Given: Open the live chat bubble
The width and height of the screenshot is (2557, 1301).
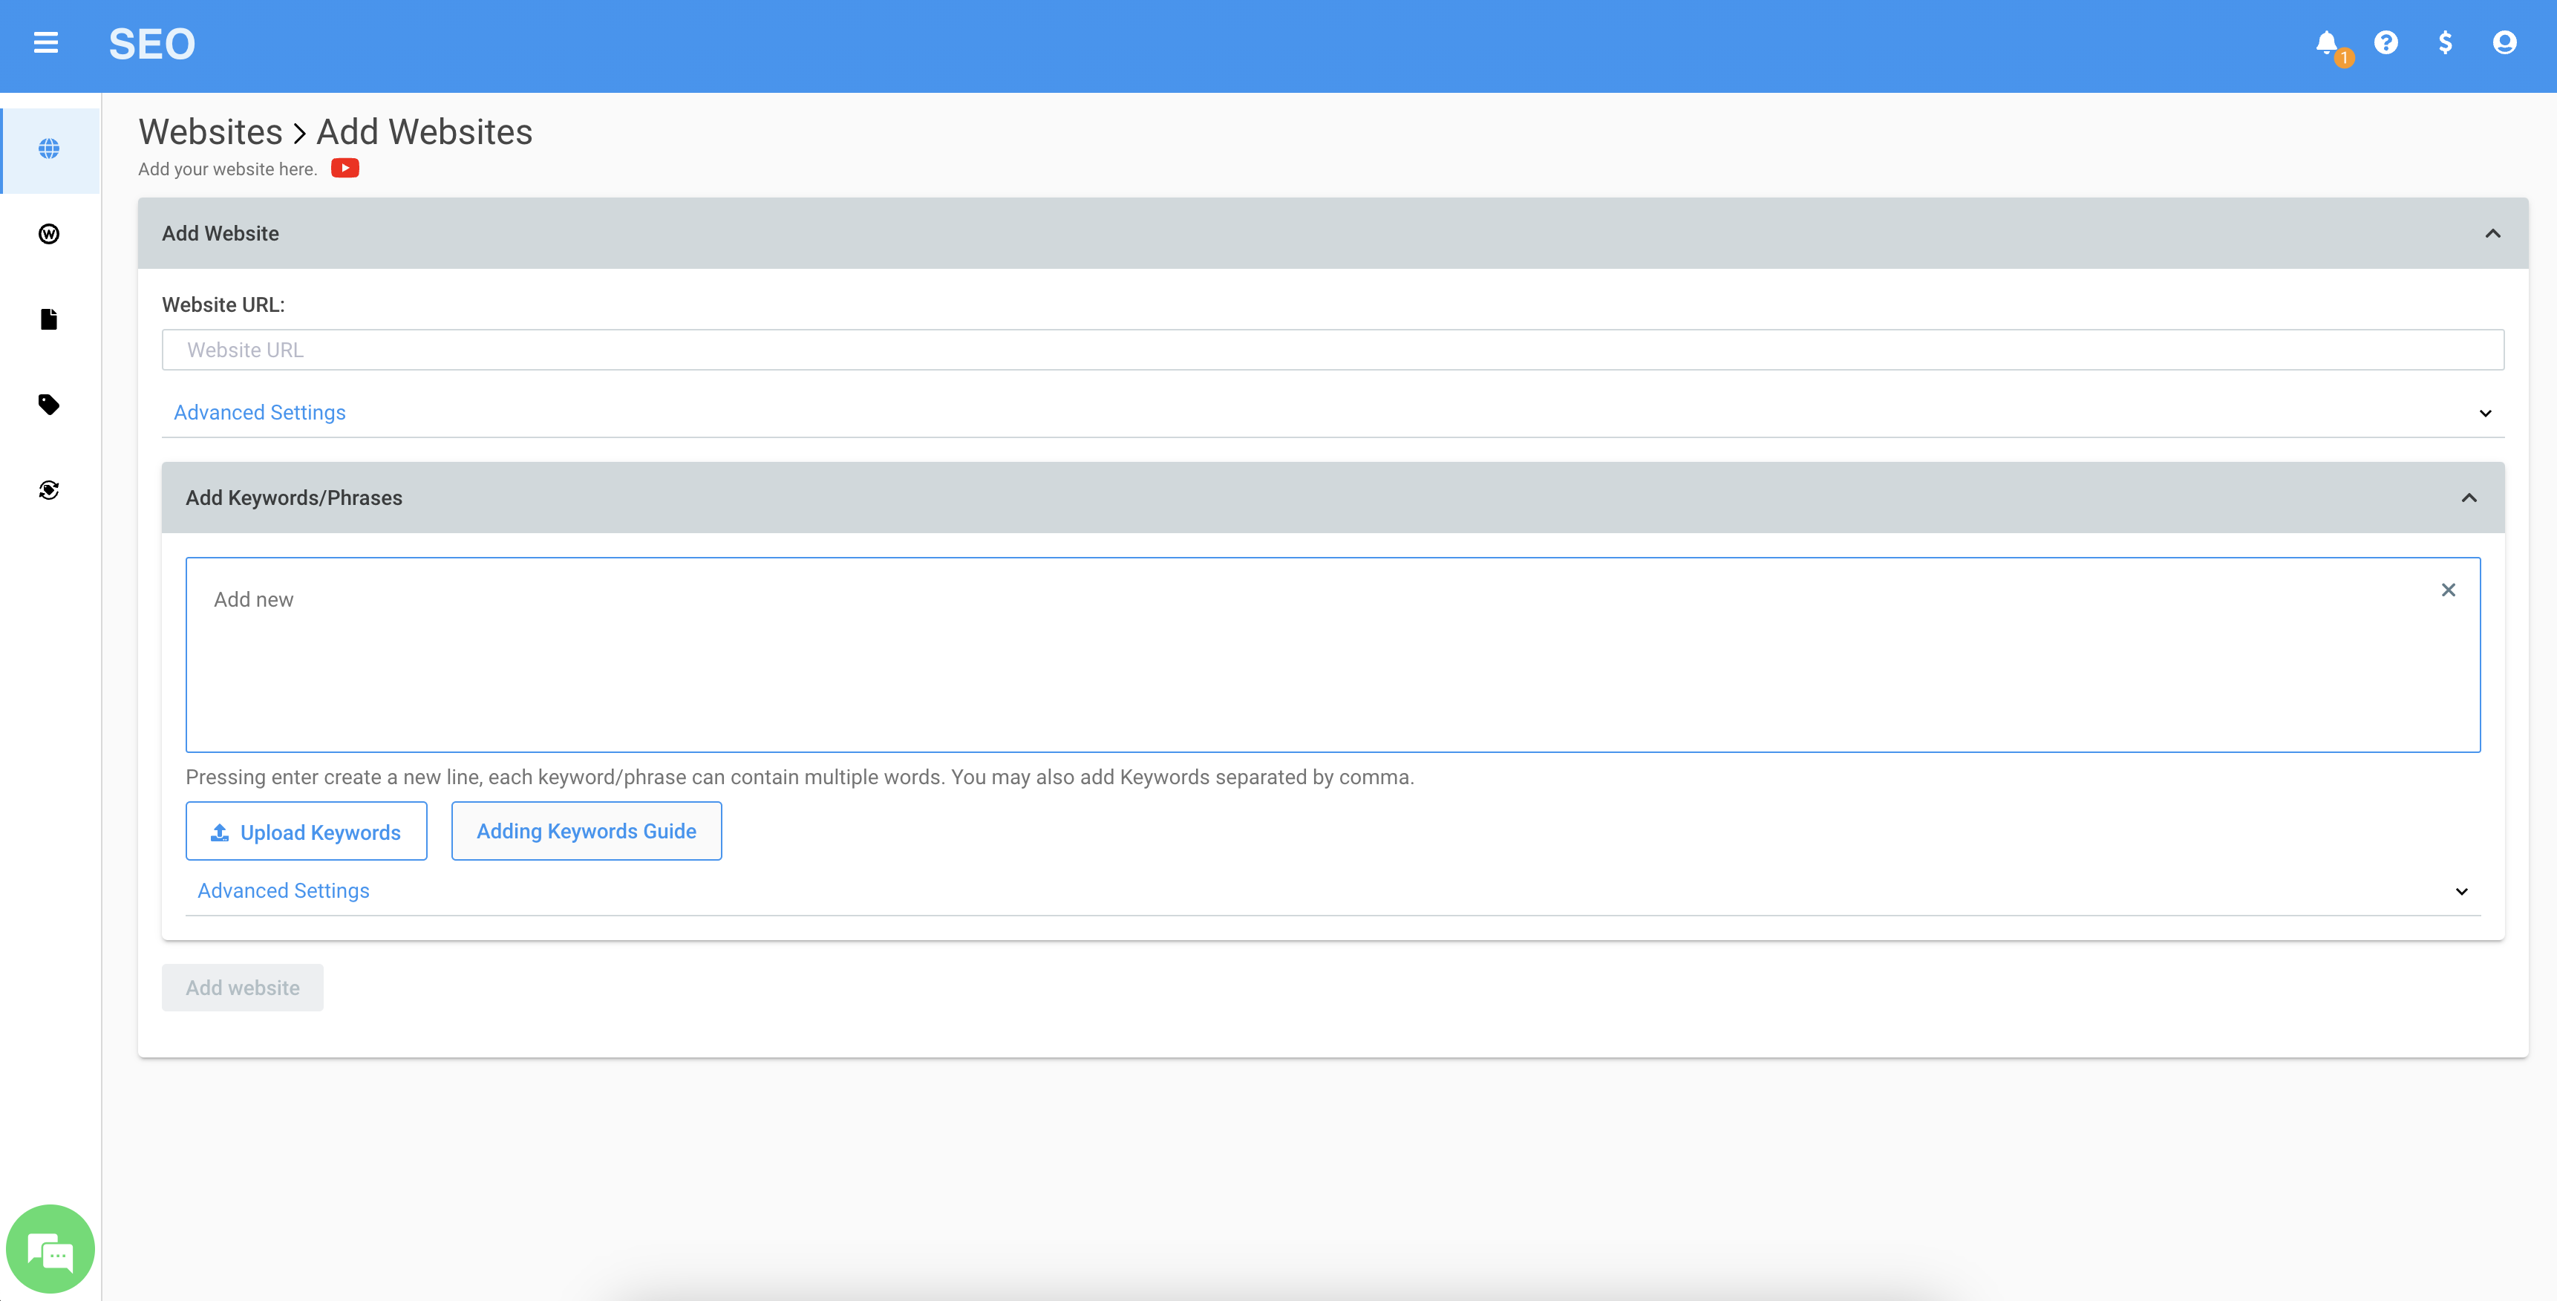Looking at the screenshot, I should tap(50, 1249).
